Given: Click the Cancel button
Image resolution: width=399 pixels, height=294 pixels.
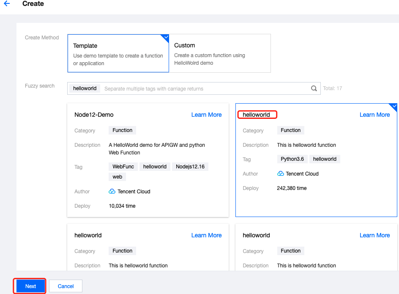Looking at the screenshot, I should [x=66, y=286].
